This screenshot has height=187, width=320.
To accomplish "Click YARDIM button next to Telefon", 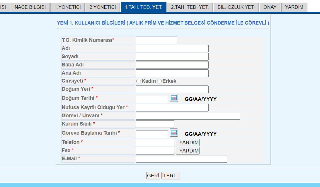I will point(188,143).
